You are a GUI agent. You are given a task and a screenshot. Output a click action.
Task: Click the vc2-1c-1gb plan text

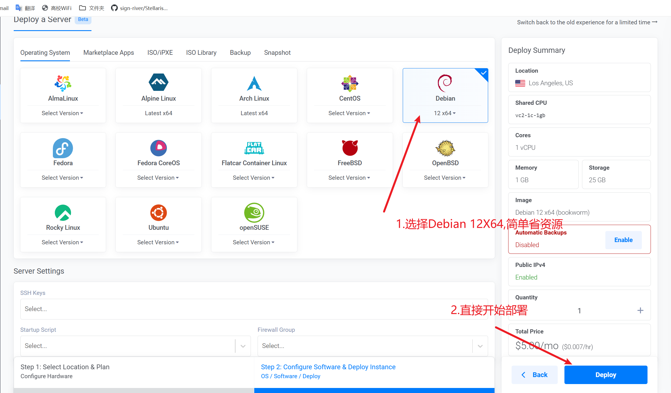coord(530,115)
